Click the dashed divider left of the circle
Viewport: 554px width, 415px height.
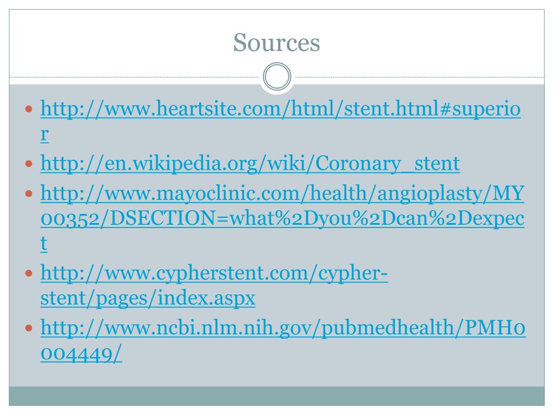point(134,77)
